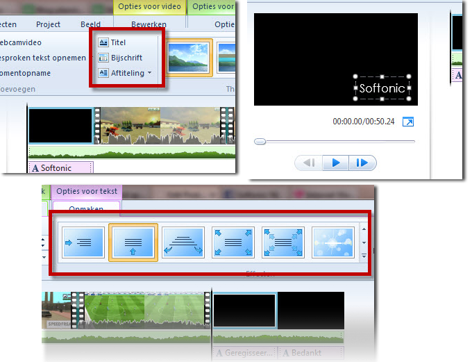Select the Softonic text item on timeline
The width and height of the screenshot is (472, 362).
tap(61, 167)
